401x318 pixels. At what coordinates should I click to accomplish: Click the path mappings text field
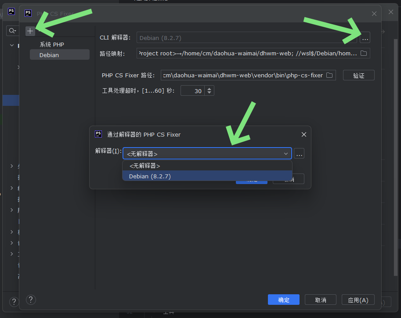(x=253, y=53)
